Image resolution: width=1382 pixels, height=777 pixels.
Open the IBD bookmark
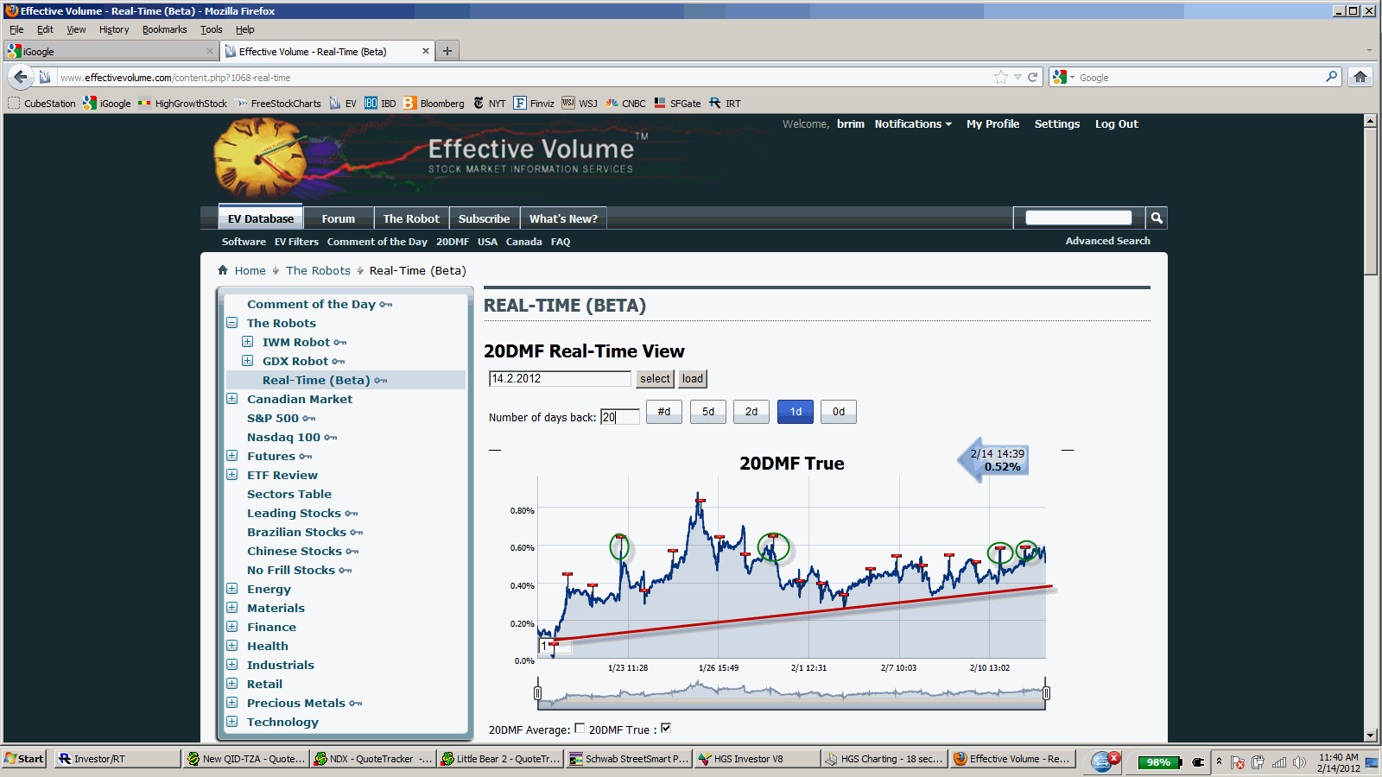click(x=380, y=103)
